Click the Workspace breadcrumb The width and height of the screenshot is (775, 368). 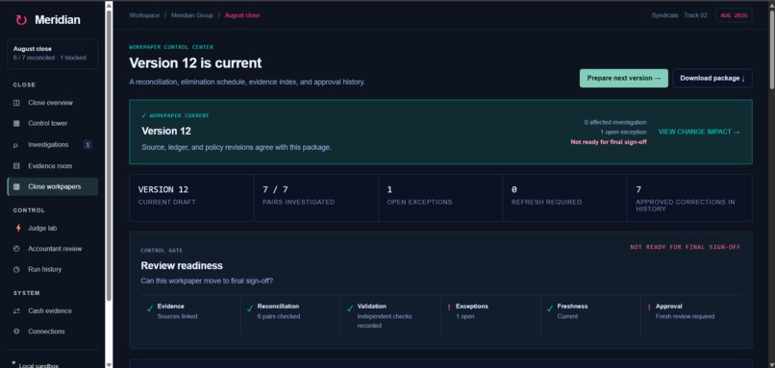click(x=144, y=15)
